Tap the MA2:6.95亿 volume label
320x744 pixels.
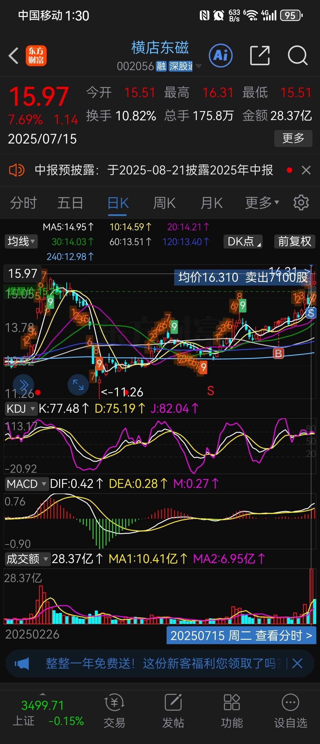(x=229, y=559)
